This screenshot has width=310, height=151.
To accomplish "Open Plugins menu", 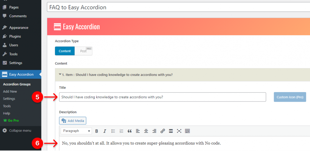I will tap(15, 36).
